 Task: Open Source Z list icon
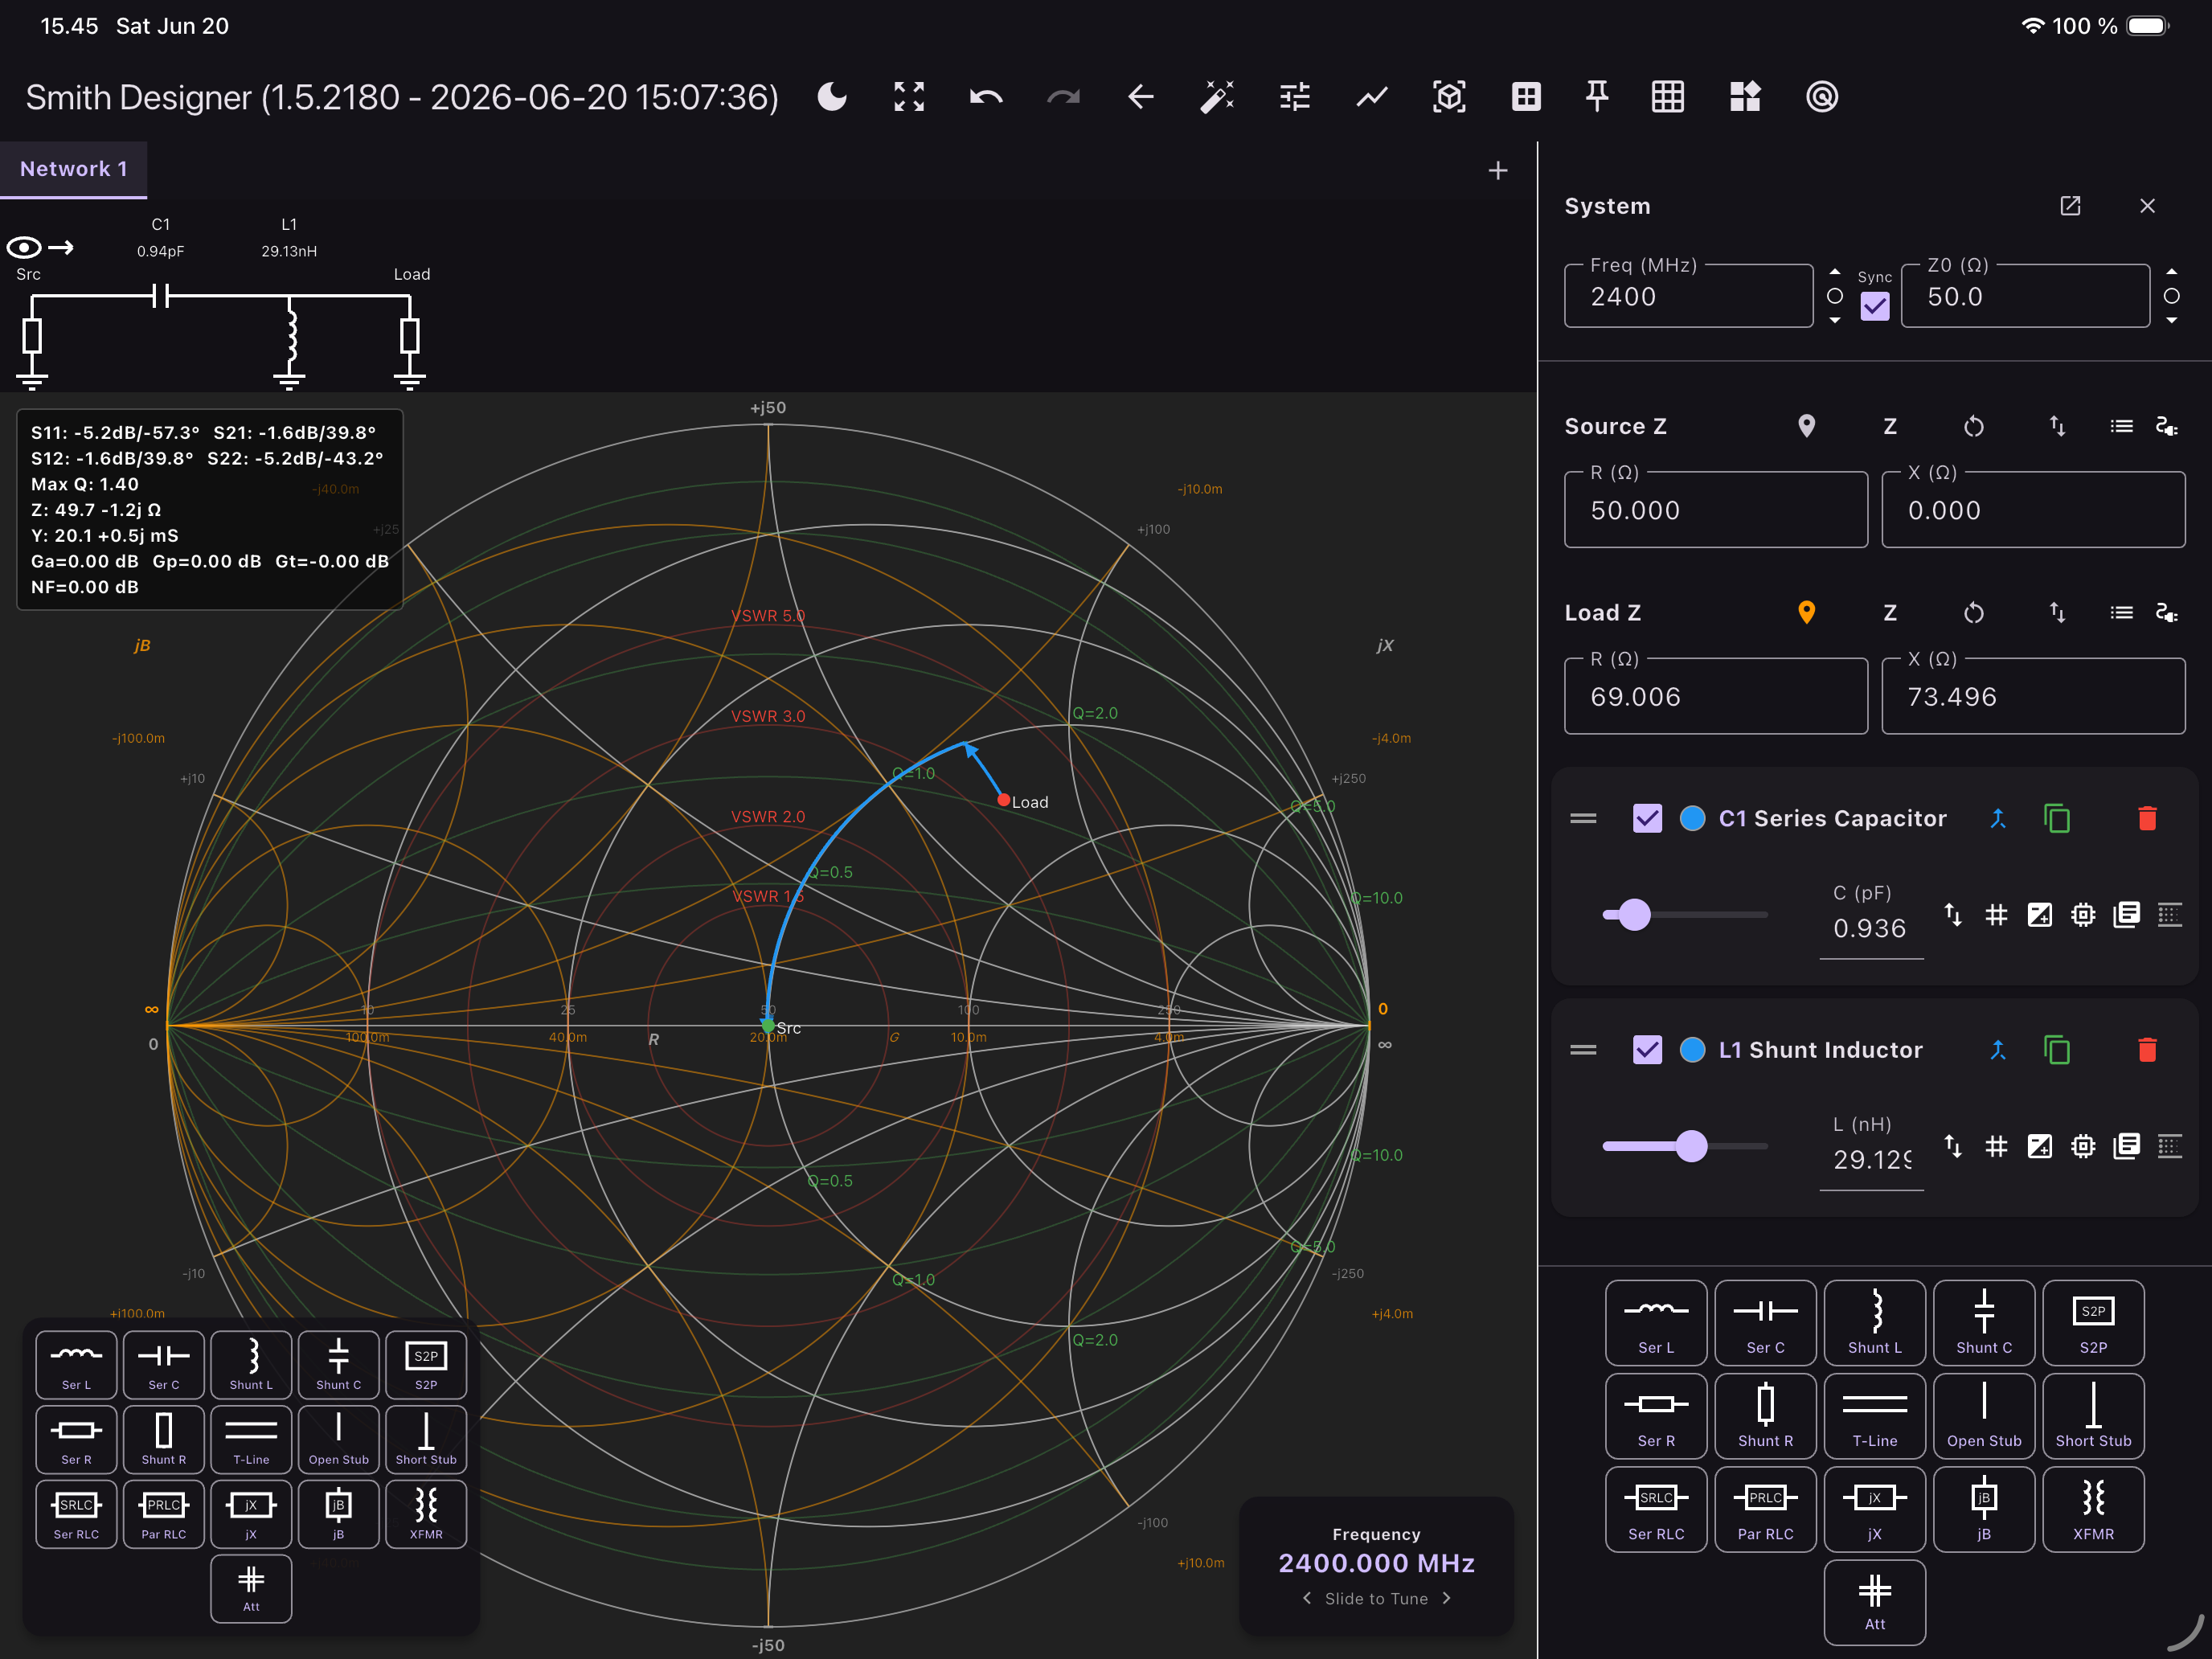2121,426
